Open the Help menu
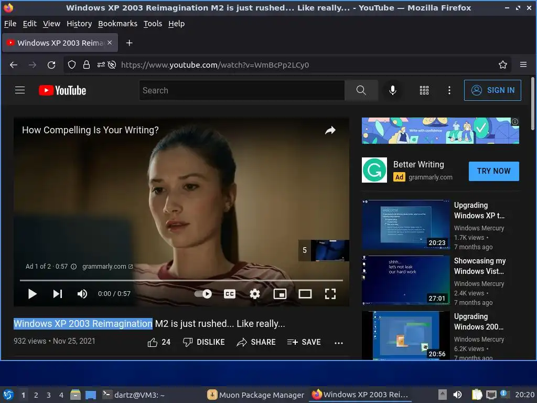This screenshot has height=403, width=537. pos(176,24)
